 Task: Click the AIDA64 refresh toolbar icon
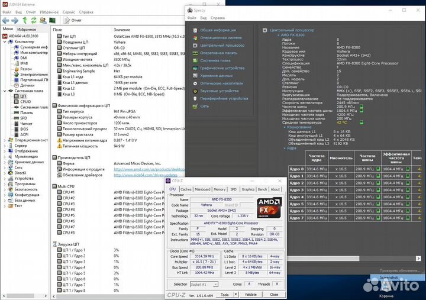(x=34, y=20)
